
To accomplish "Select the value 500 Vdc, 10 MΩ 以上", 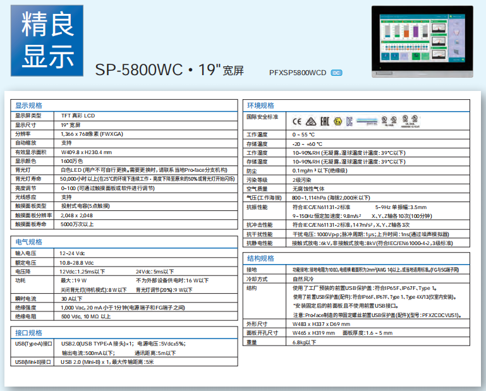I will (86, 316).
